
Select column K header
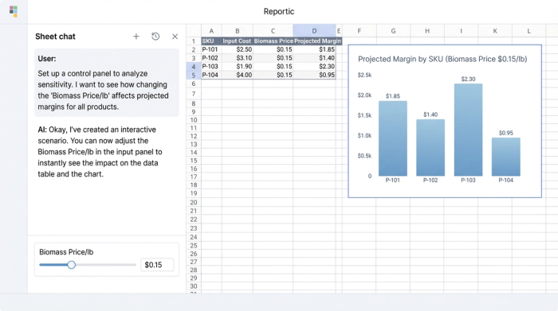(495, 31)
